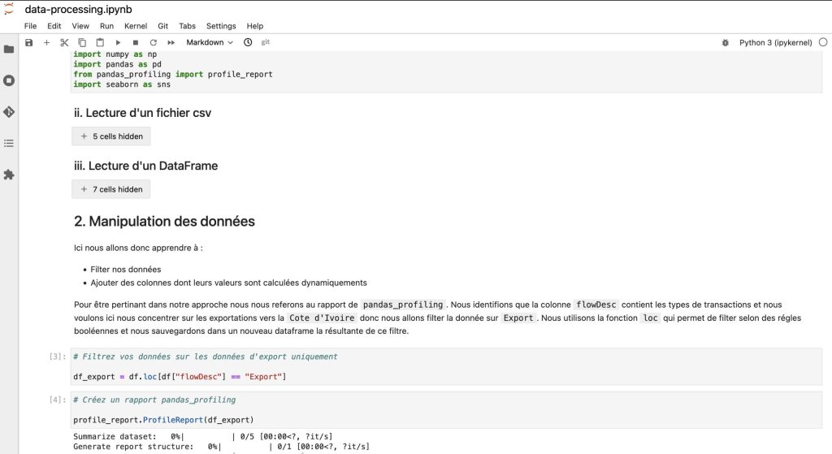Screen dimensions: 832x454
Task: Click the Summarize dataset progress output line
Action: click(x=203, y=436)
